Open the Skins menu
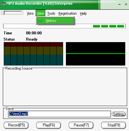Screen dimensions: 129x131 pos(30,13)
